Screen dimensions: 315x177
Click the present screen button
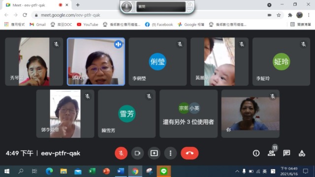tap(154, 153)
